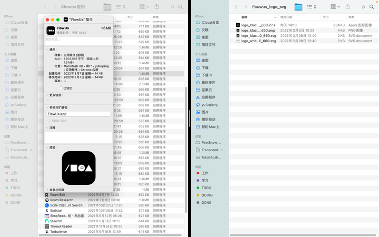This screenshot has height=237, width=379.
Task: Expand the 共享与权限 section
Action: click(47, 190)
